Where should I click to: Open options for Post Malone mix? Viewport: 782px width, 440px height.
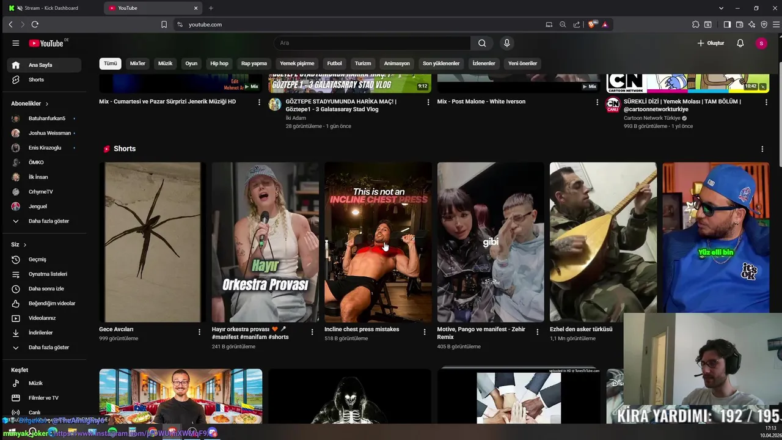point(597,102)
